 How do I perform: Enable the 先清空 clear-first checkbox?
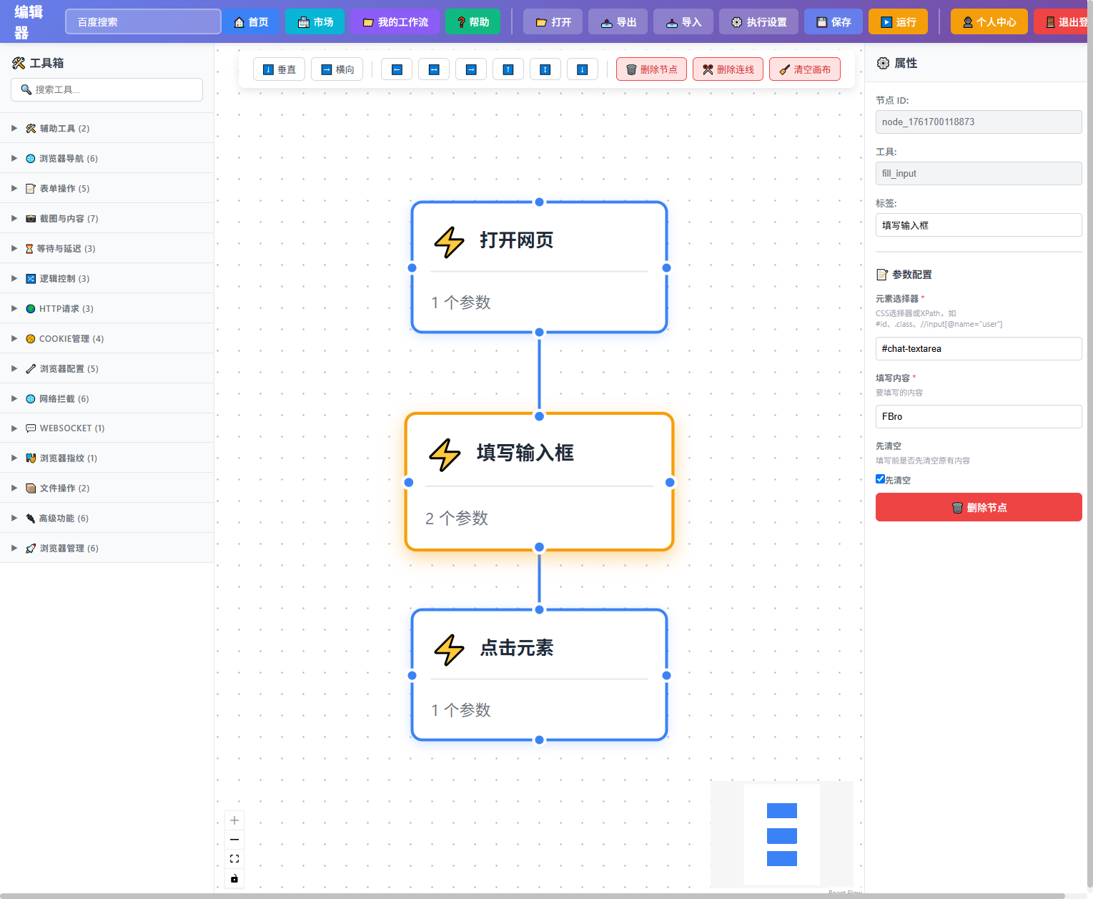(x=880, y=478)
